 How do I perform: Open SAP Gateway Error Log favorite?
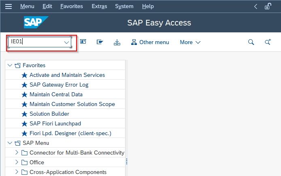(x=59, y=85)
